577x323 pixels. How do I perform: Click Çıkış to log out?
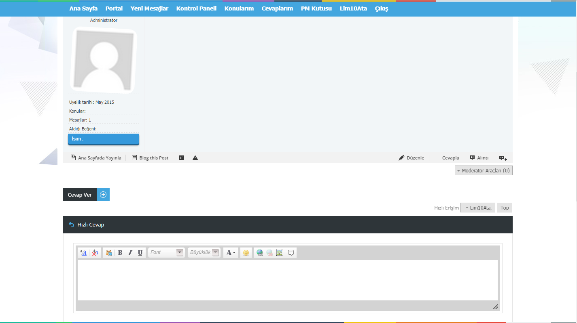382,8
